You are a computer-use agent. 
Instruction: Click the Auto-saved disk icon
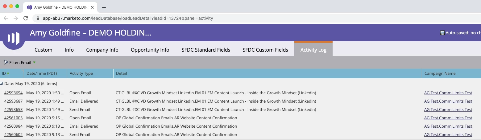click(442, 33)
